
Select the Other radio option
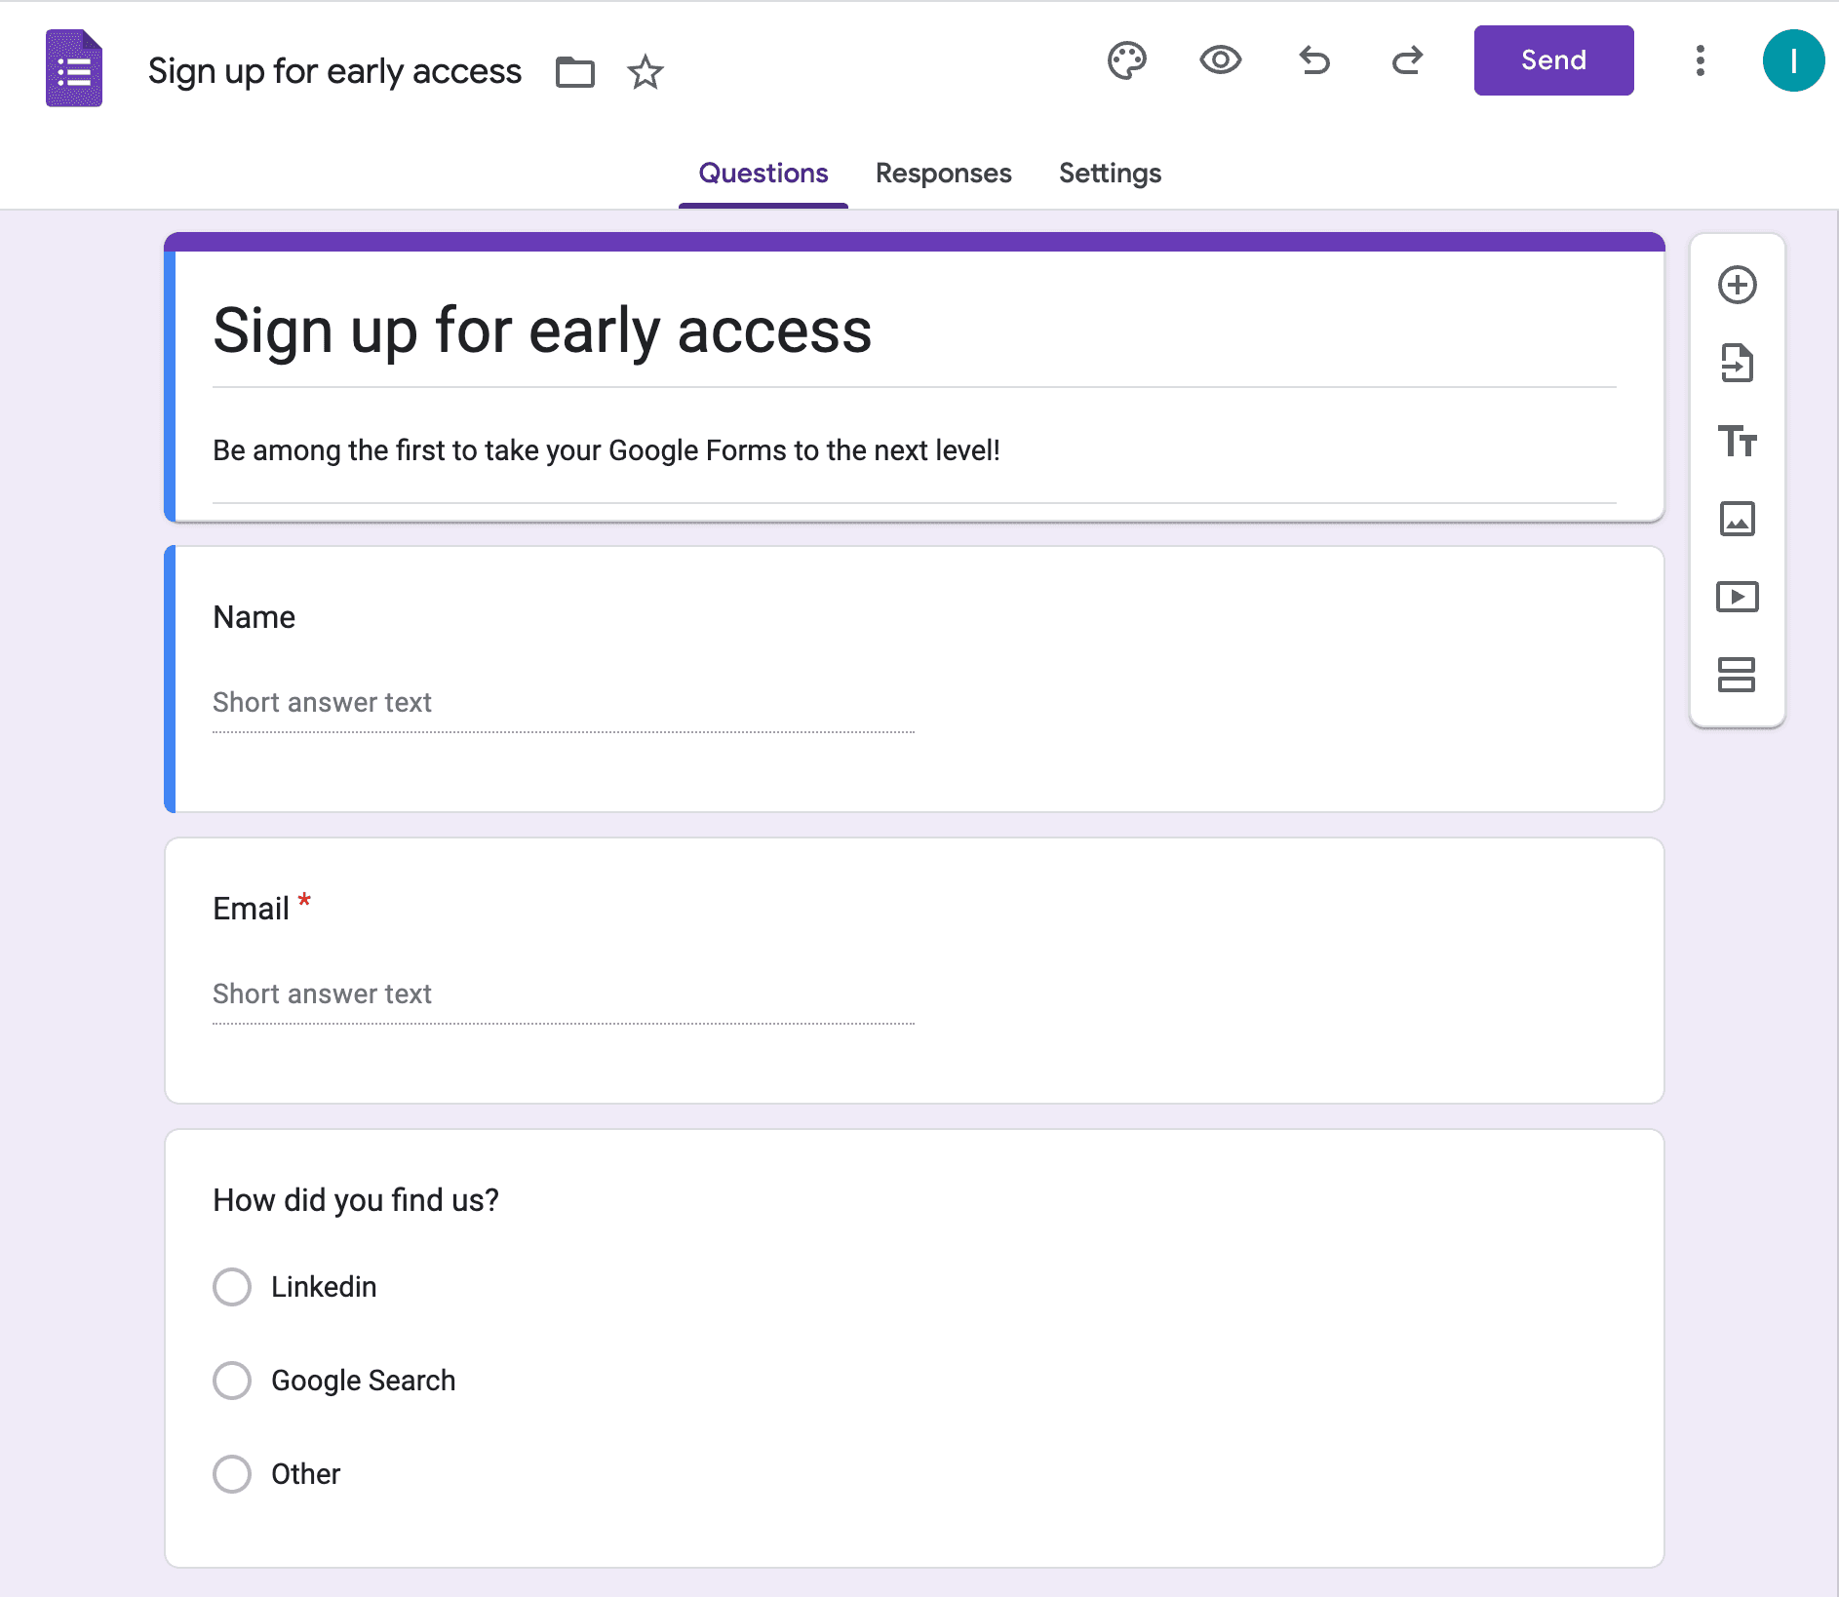[232, 1474]
